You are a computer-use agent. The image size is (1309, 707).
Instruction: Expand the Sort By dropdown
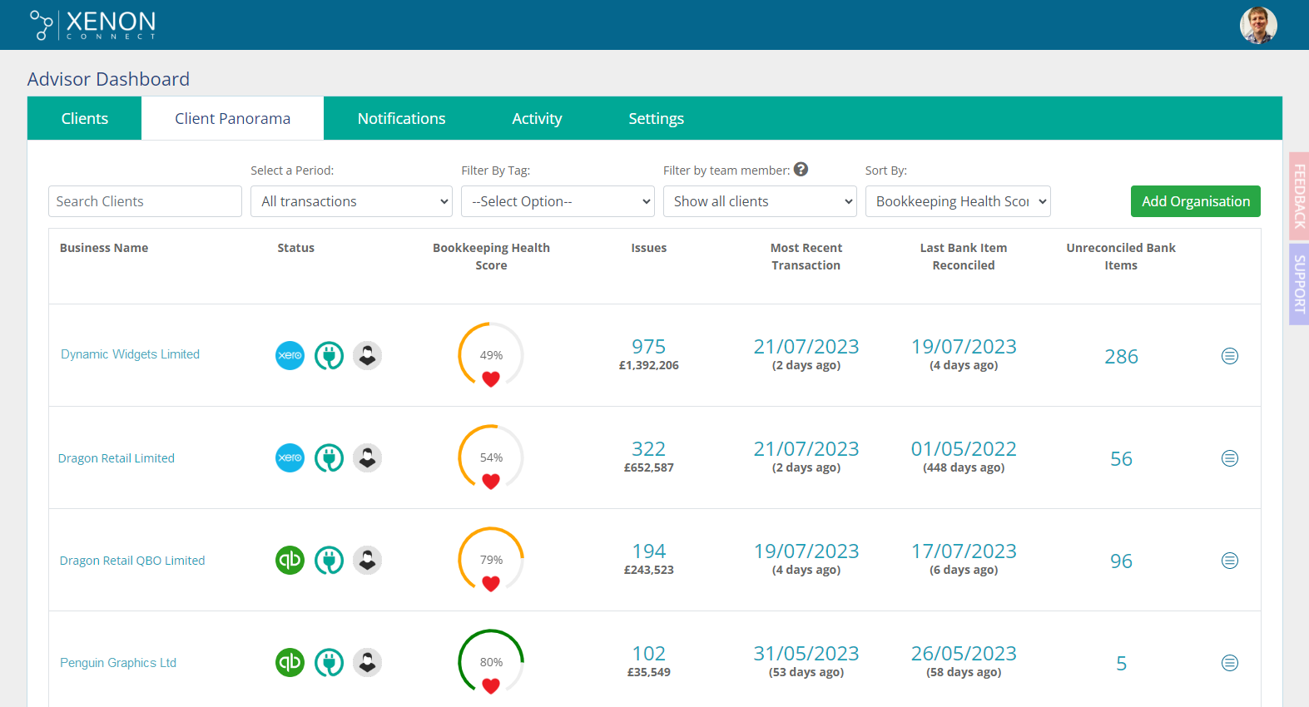coord(958,201)
